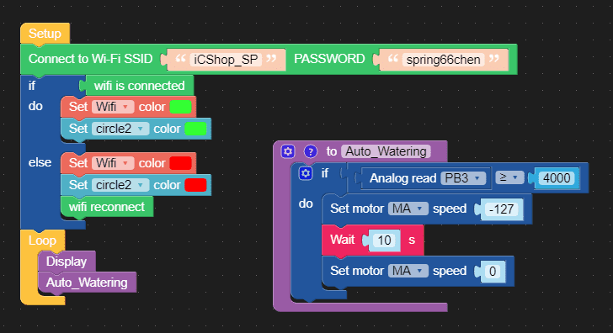Select the Display block in Loop
Image resolution: width=613 pixels, height=333 pixels.
pos(67,262)
